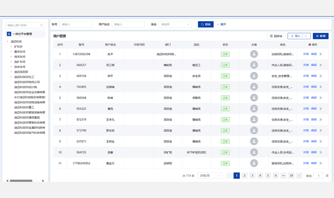Open the 导入 button dropdown arrow

[x=306, y=36]
